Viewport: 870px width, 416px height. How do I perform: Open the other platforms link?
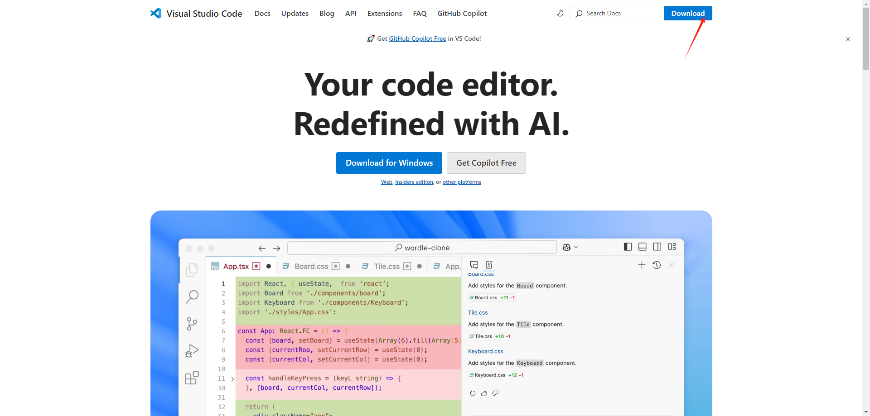coord(462,182)
